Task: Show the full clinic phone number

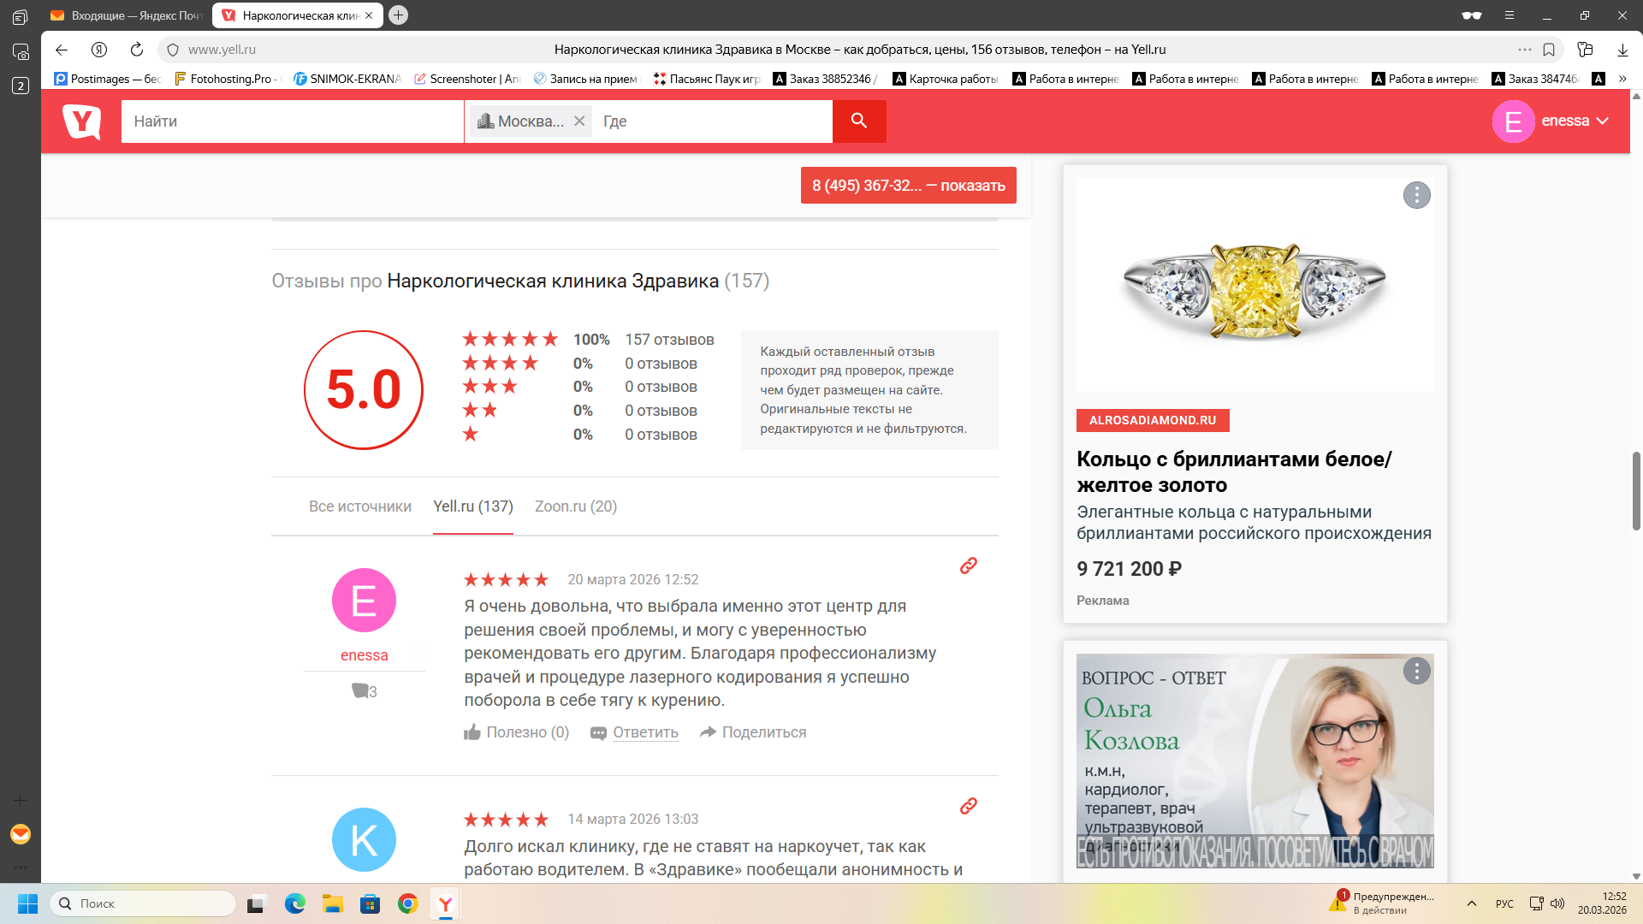Action: point(908,186)
